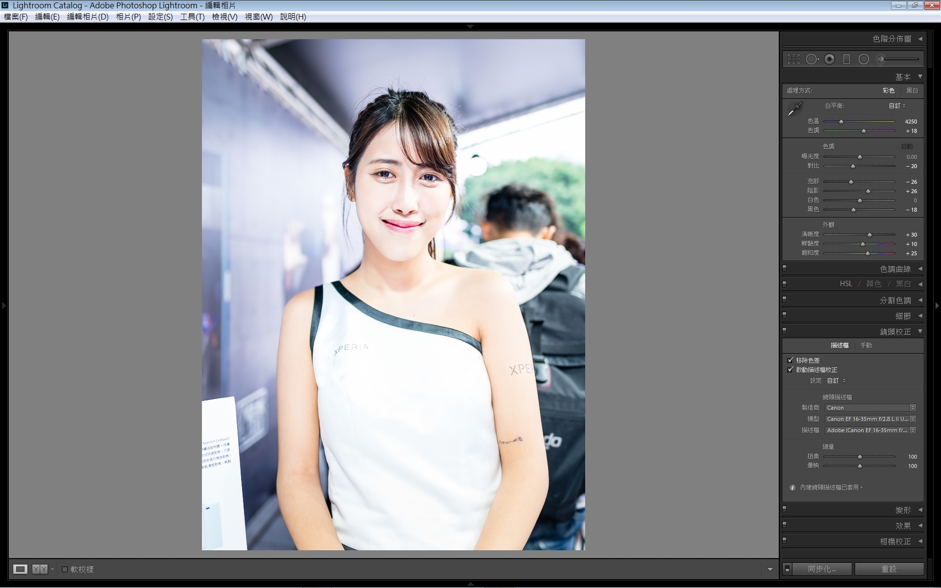The width and height of the screenshot is (941, 588).
Task: Toggle the 細節 panel on/off switch
Action: [x=785, y=316]
